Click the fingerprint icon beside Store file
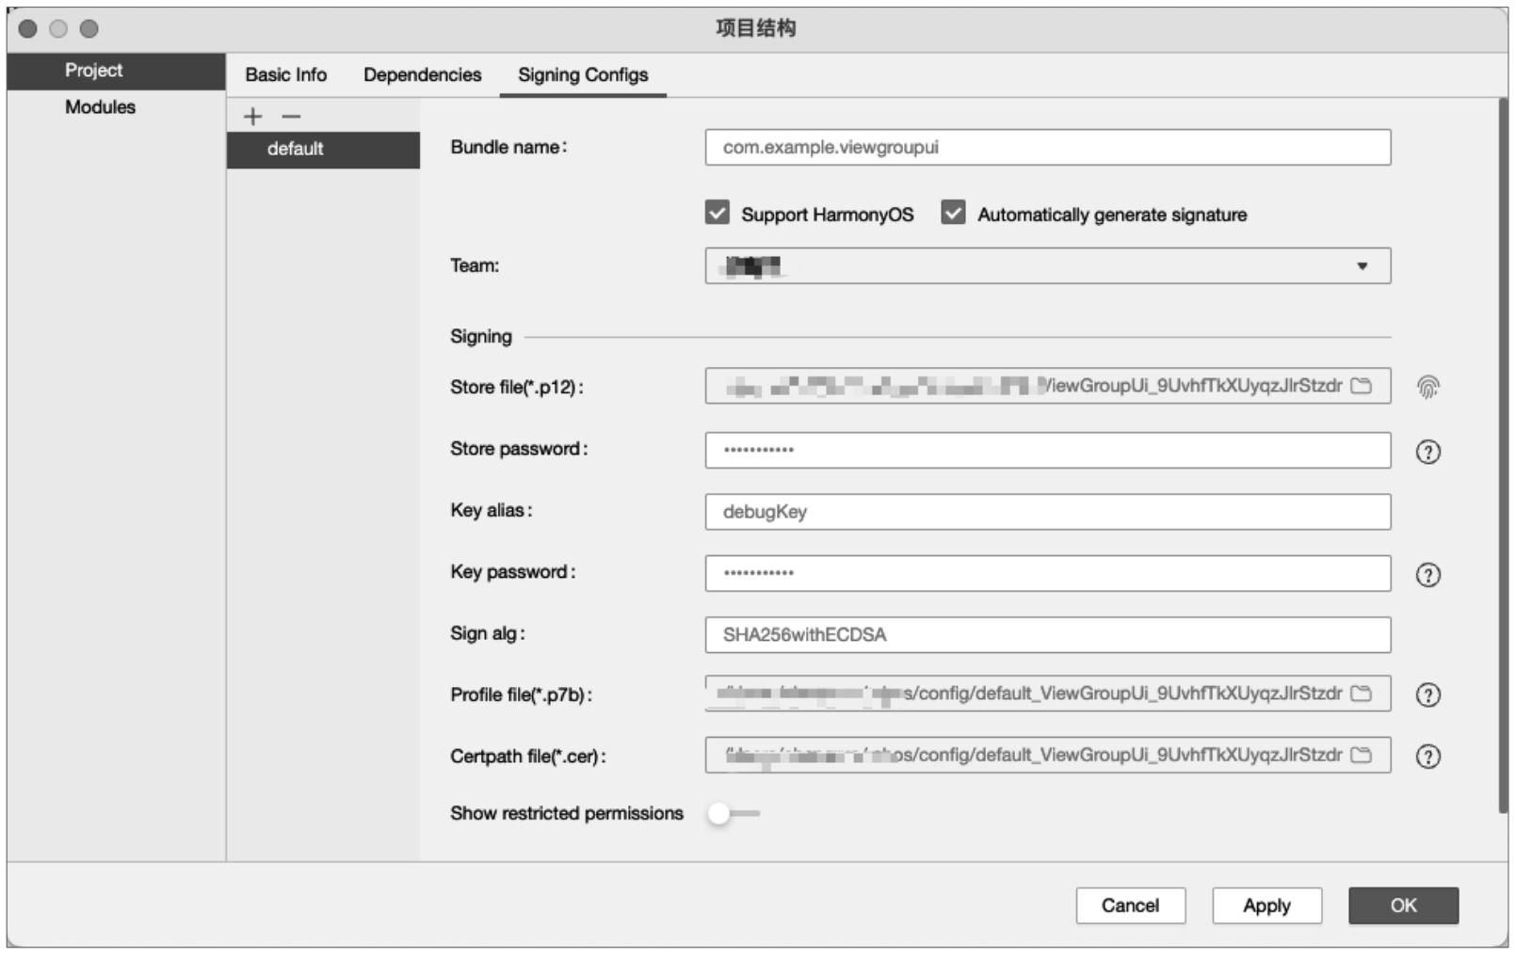This screenshot has height=956, width=1516. point(1427,387)
